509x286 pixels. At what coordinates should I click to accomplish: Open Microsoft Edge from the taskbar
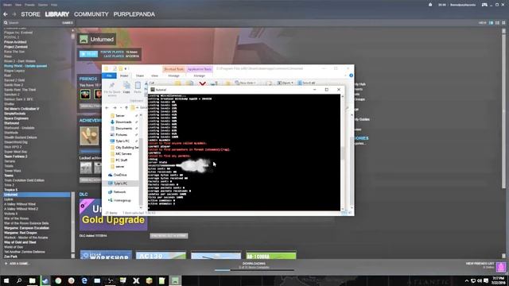[84, 280]
